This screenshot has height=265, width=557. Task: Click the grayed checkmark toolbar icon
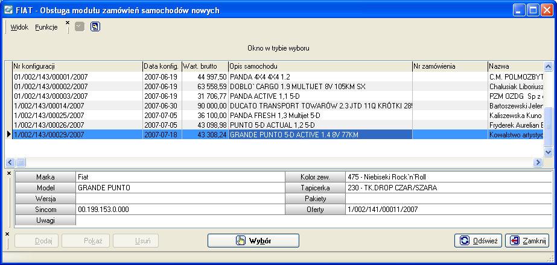coord(80,26)
